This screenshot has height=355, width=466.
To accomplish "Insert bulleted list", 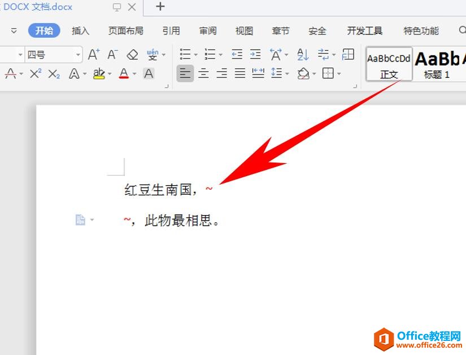I will [x=185, y=54].
